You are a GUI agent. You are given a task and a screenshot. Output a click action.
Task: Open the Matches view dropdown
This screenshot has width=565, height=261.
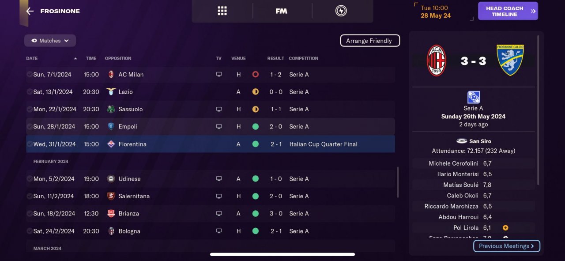click(50, 41)
